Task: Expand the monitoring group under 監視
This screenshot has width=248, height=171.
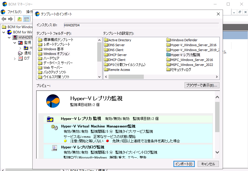Action: click(x=20, y=48)
